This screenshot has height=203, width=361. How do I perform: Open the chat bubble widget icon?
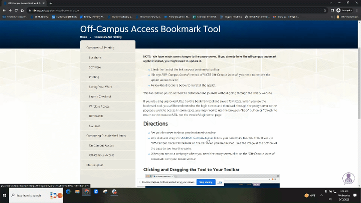click(348, 178)
